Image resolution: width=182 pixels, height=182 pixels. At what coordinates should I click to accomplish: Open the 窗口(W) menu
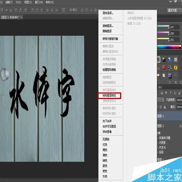39,2
